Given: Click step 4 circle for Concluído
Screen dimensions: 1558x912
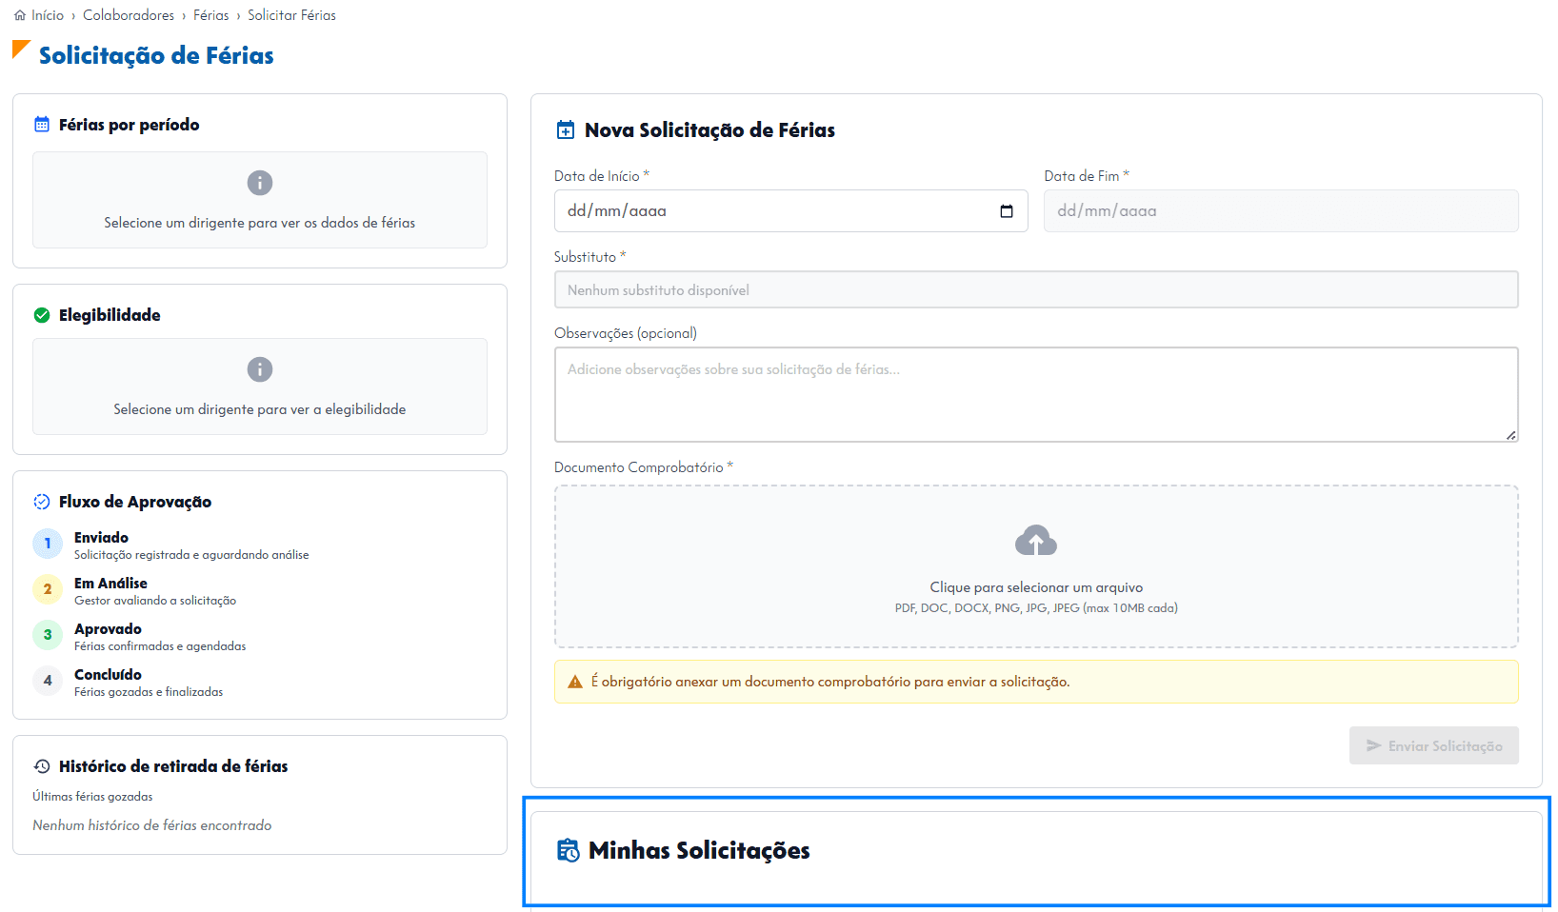Looking at the screenshot, I should [48, 681].
